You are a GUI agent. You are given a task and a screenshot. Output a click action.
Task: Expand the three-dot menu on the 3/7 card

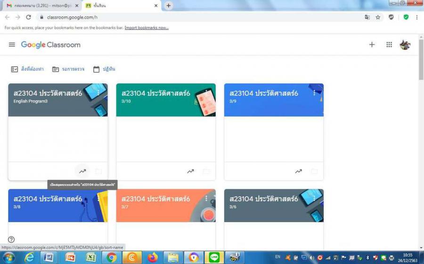(x=206, y=198)
